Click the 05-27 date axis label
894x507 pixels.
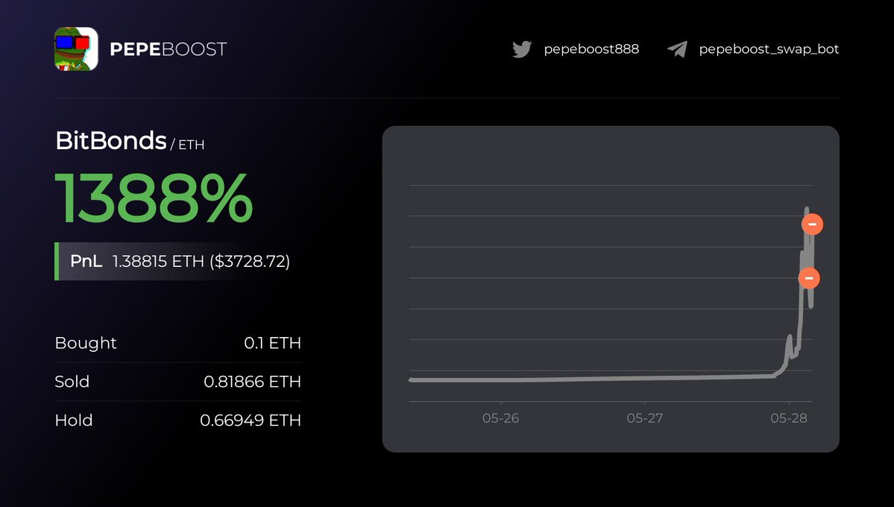645,418
